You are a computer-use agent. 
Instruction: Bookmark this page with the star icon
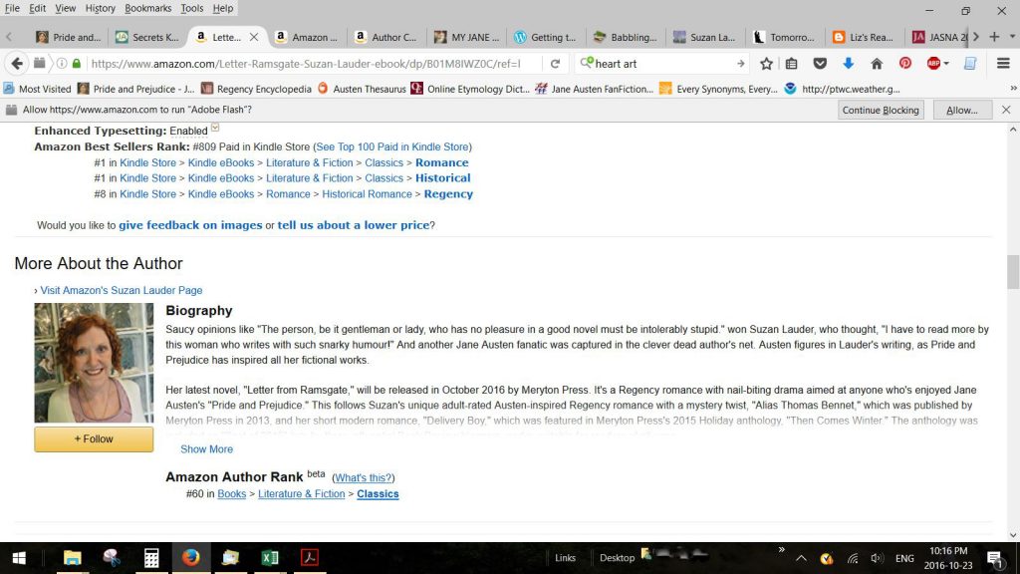(766, 64)
